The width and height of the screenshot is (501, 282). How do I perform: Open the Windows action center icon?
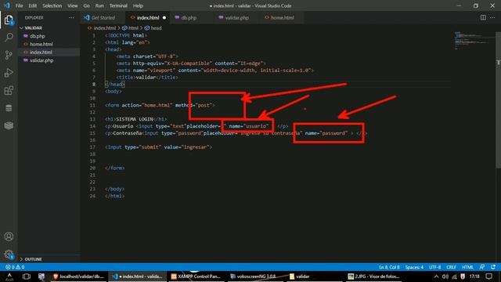488,277
